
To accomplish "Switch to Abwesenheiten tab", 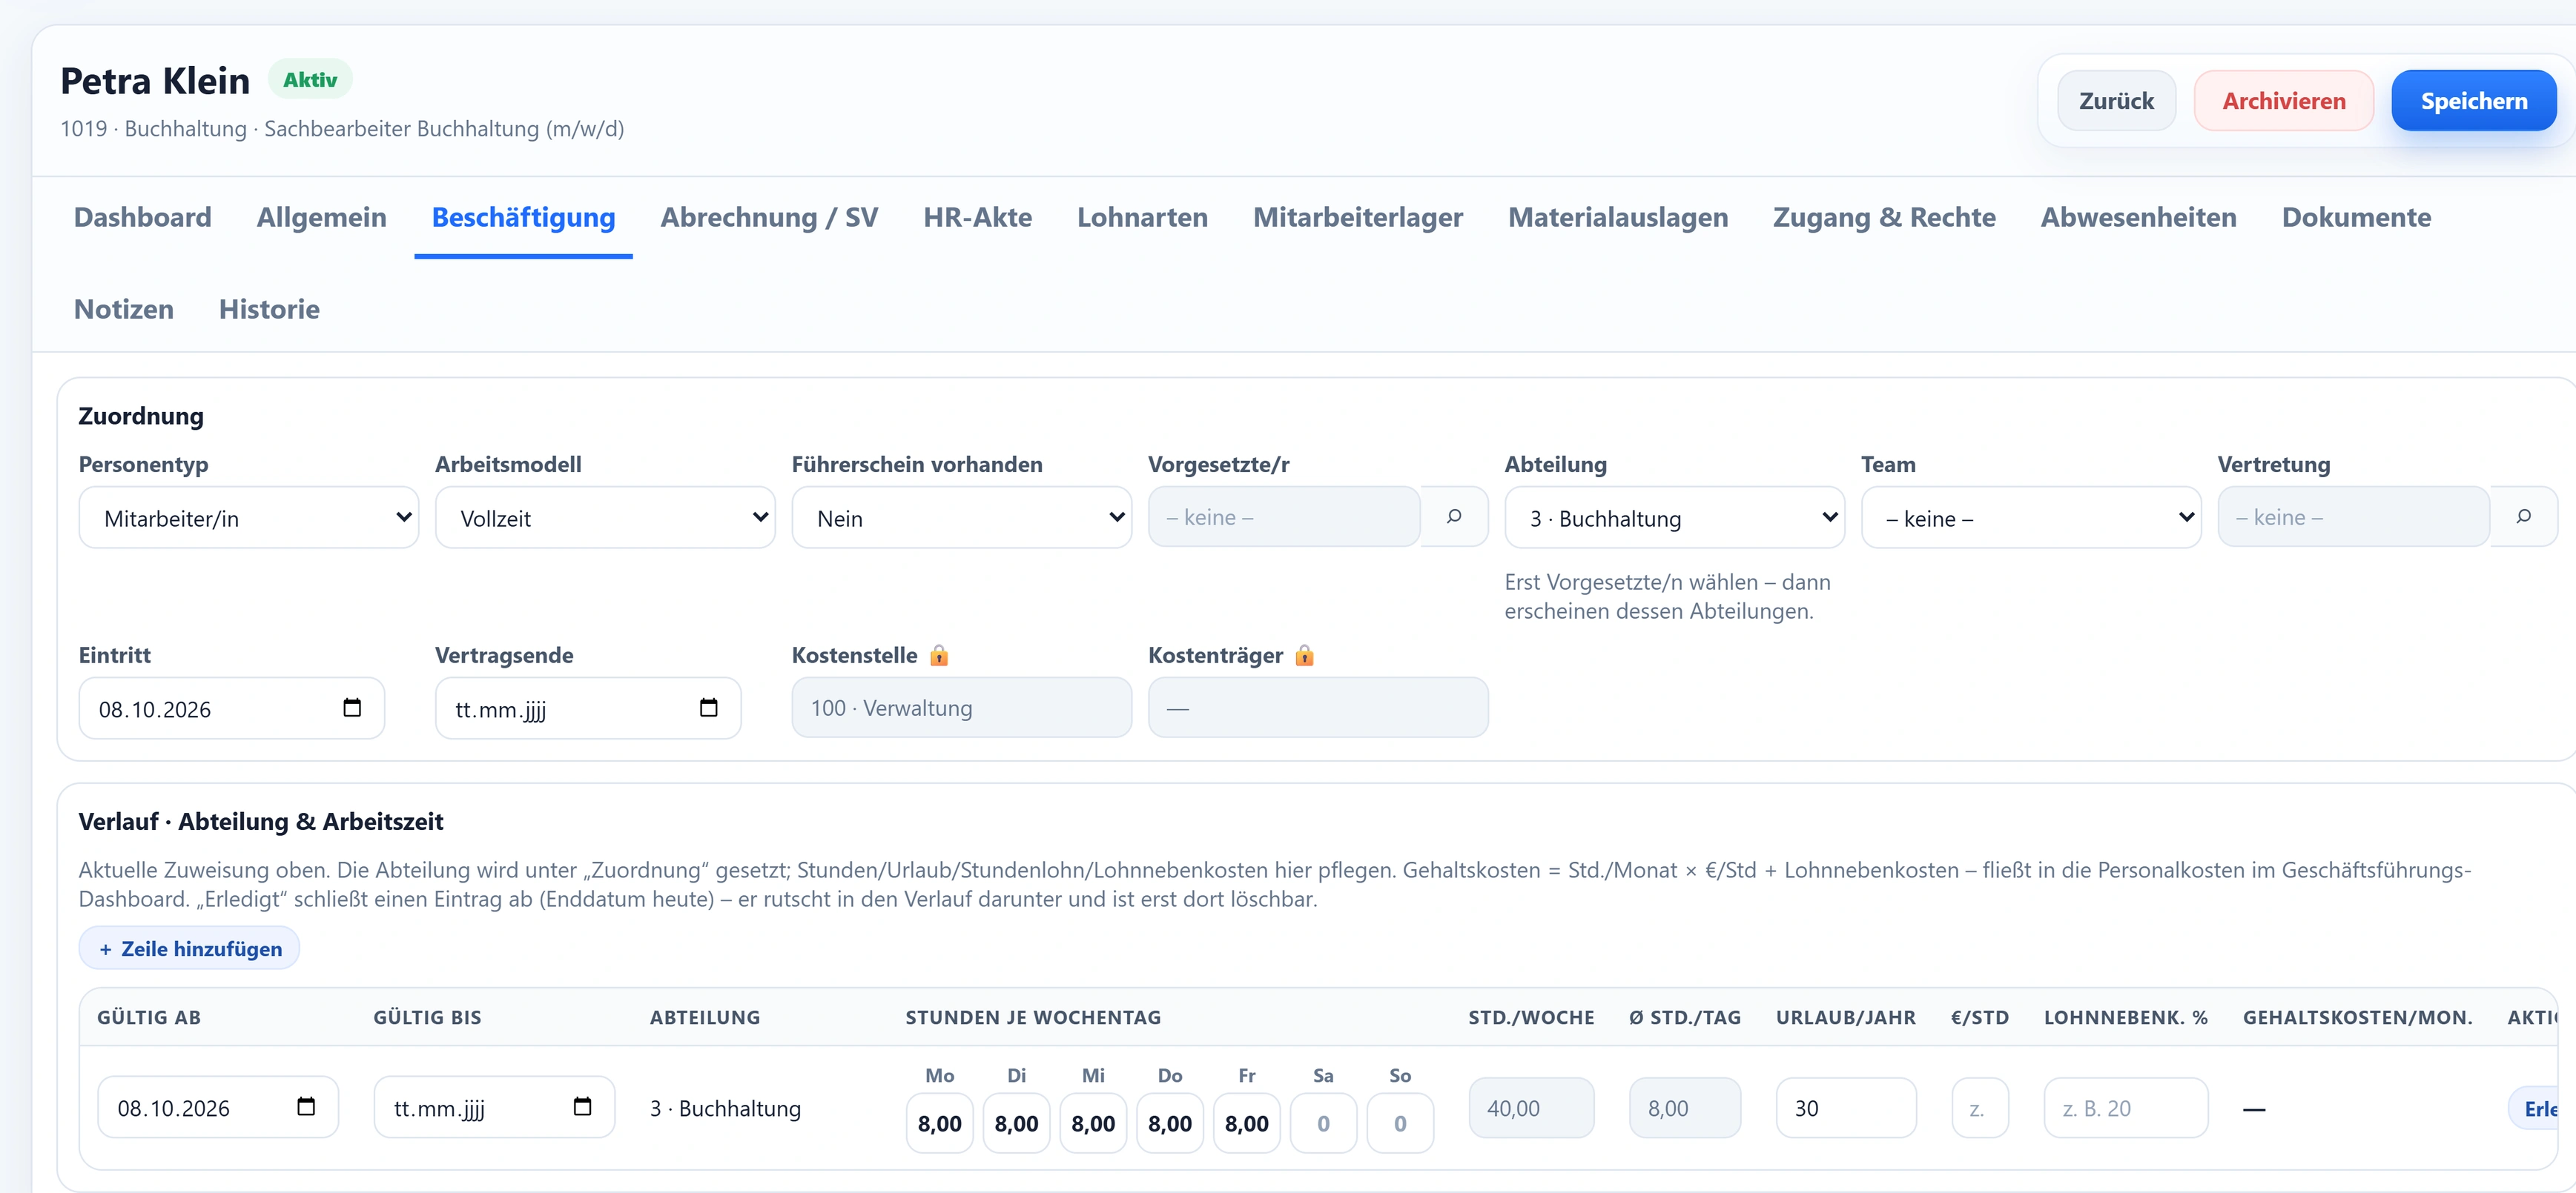I will (x=2138, y=218).
